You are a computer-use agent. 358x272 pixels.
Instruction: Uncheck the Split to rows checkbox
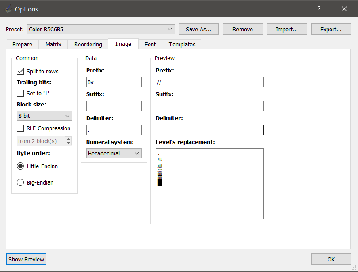(x=20, y=71)
